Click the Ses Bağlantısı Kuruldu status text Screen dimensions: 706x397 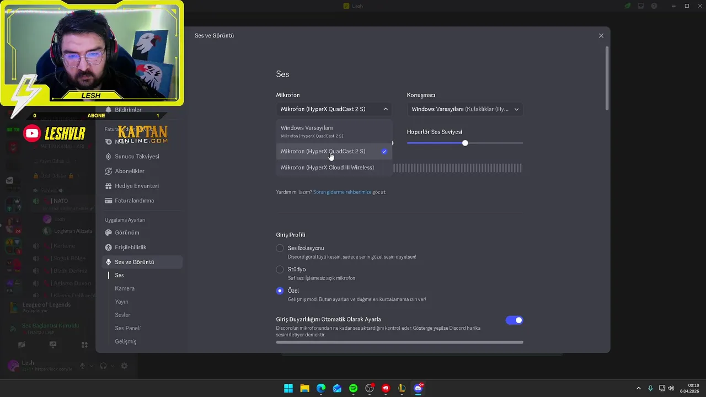pyautogui.click(x=50, y=326)
